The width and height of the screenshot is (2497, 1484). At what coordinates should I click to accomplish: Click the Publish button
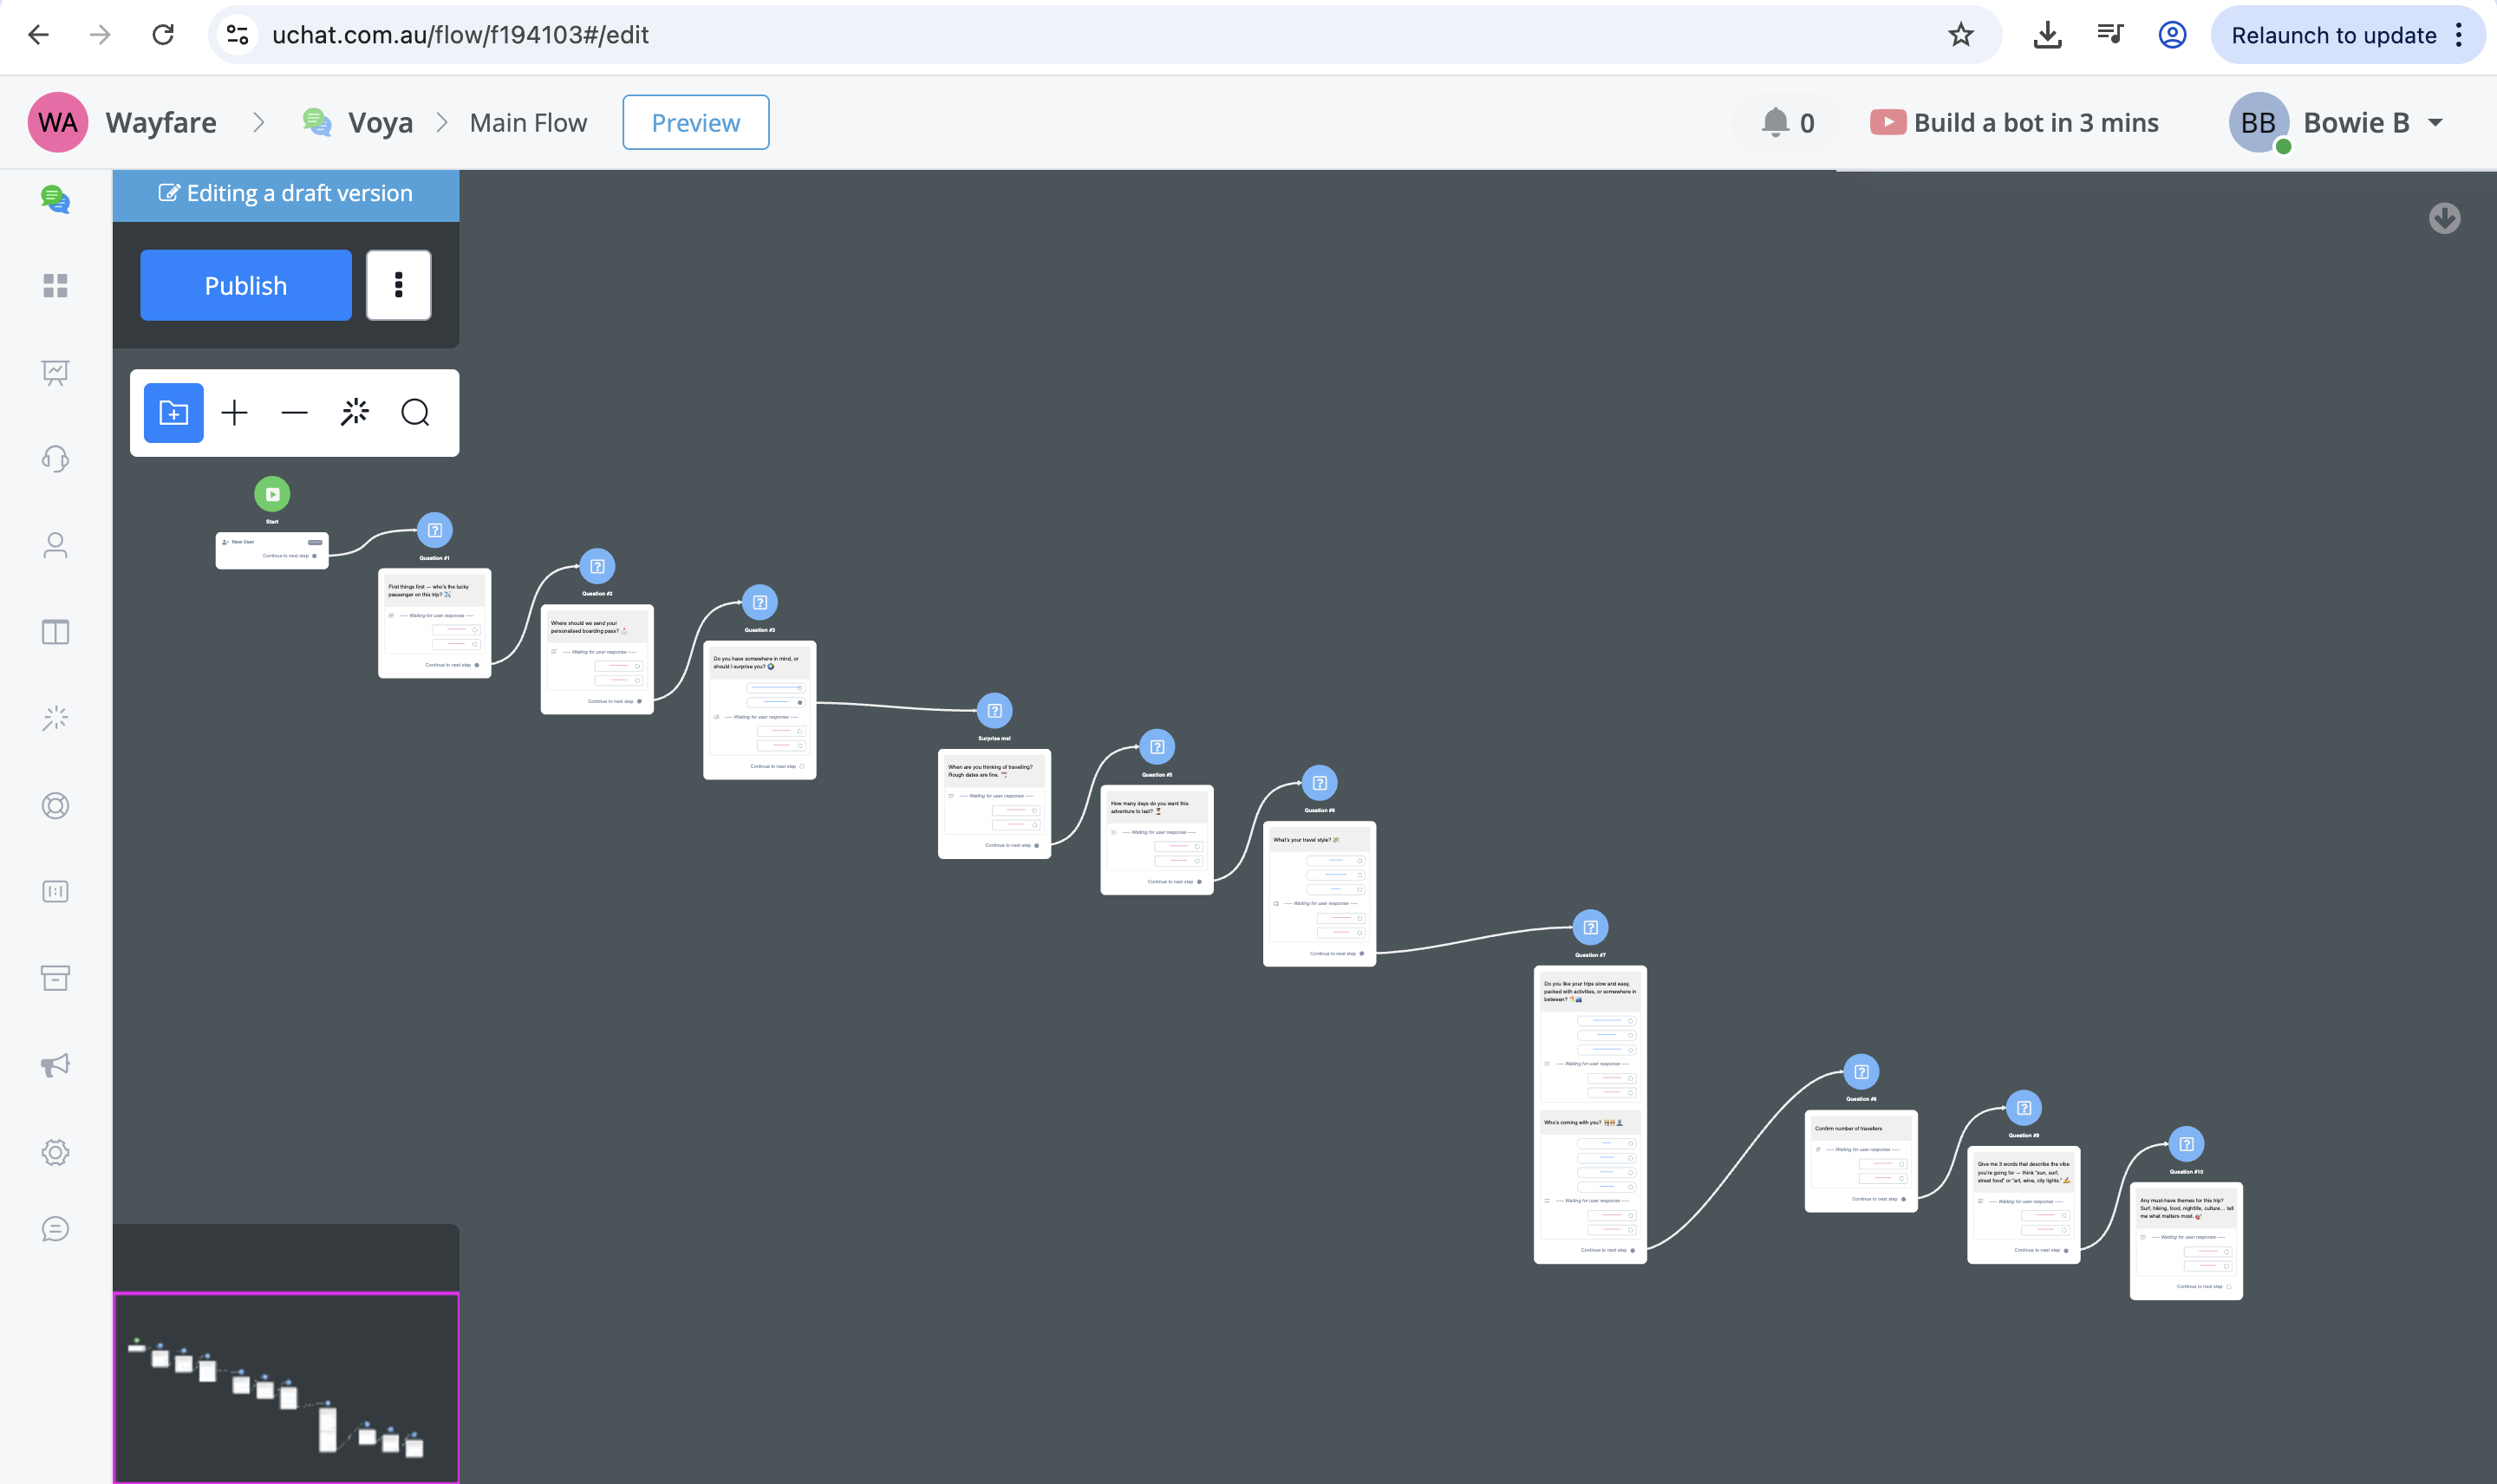[x=246, y=285]
